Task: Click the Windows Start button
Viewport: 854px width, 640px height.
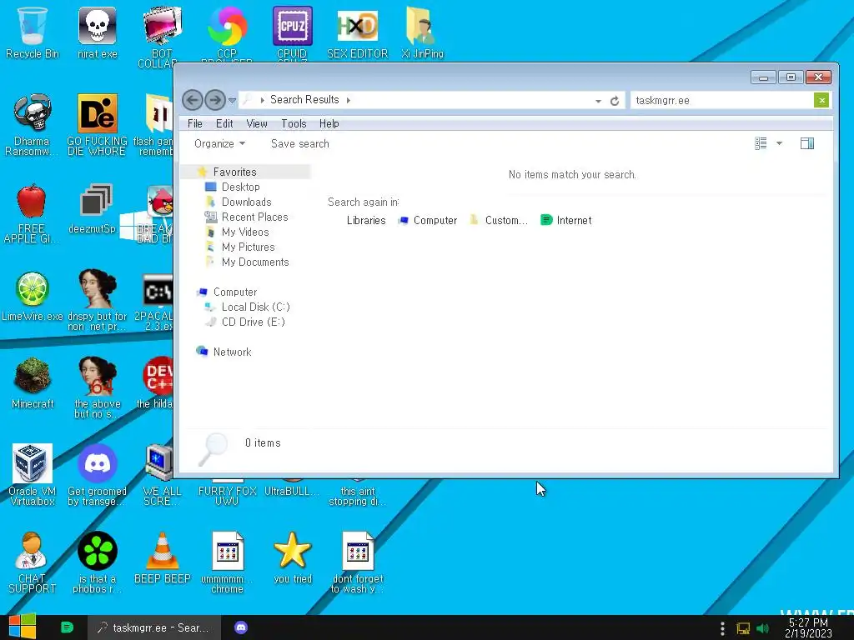Action: [x=23, y=627]
